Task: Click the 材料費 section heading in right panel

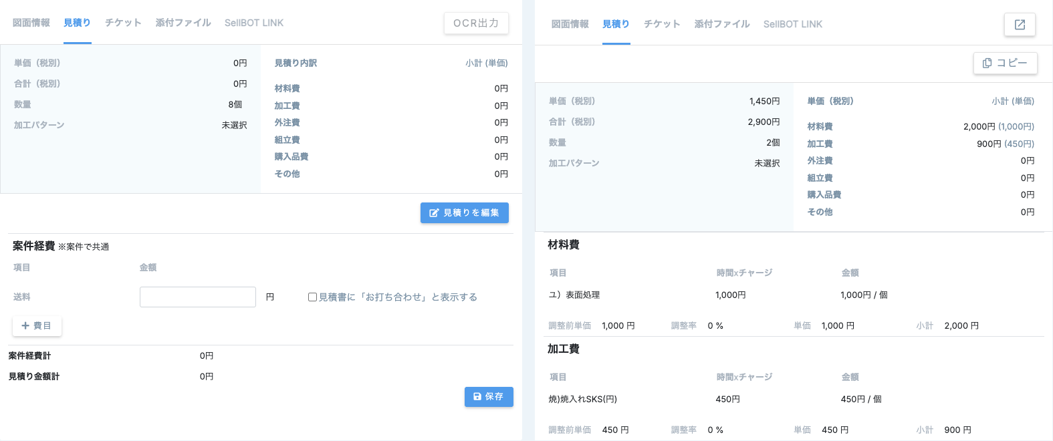Action: pyautogui.click(x=564, y=245)
